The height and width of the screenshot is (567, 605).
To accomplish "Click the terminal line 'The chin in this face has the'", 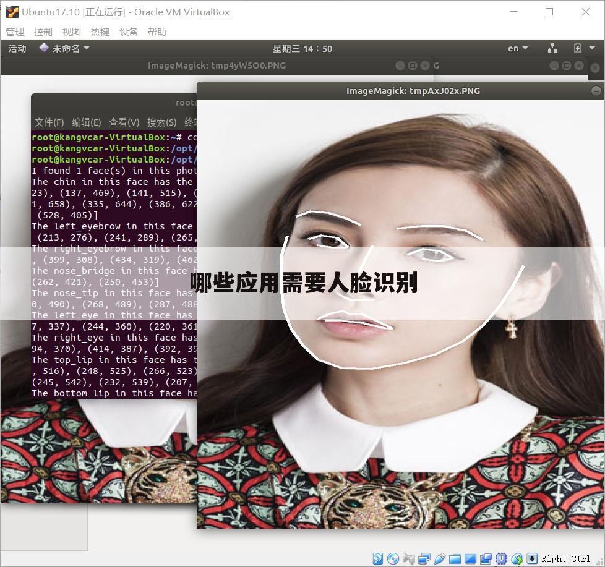I will (113, 182).
